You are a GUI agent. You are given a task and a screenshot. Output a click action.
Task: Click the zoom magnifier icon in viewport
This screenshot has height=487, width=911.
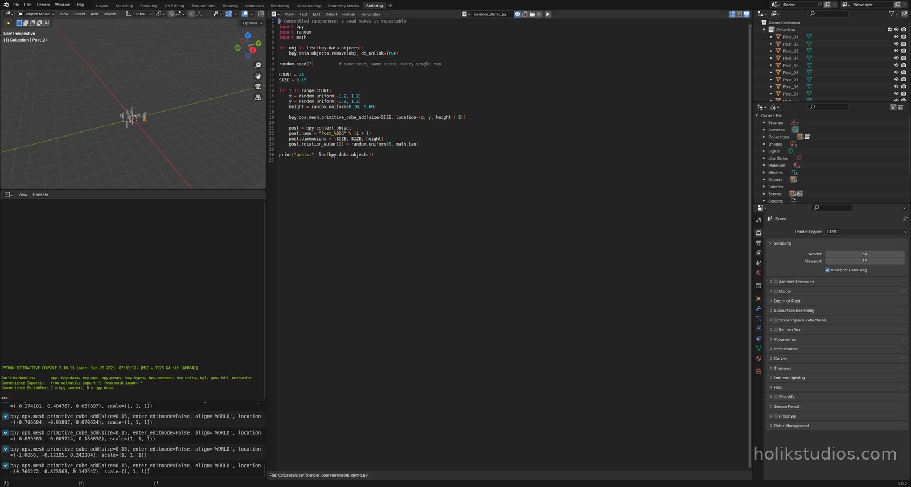pyautogui.click(x=258, y=65)
